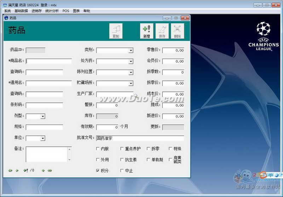Image resolution: width=283 pixels, height=197 pixels.
Task: Go to the first record arrow
Action: click(10, 171)
